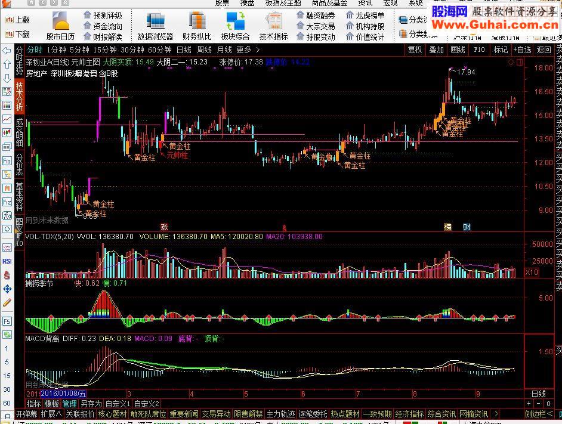Select 技术分析 vertical tab
This screenshot has width=562, height=424.
[19, 97]
